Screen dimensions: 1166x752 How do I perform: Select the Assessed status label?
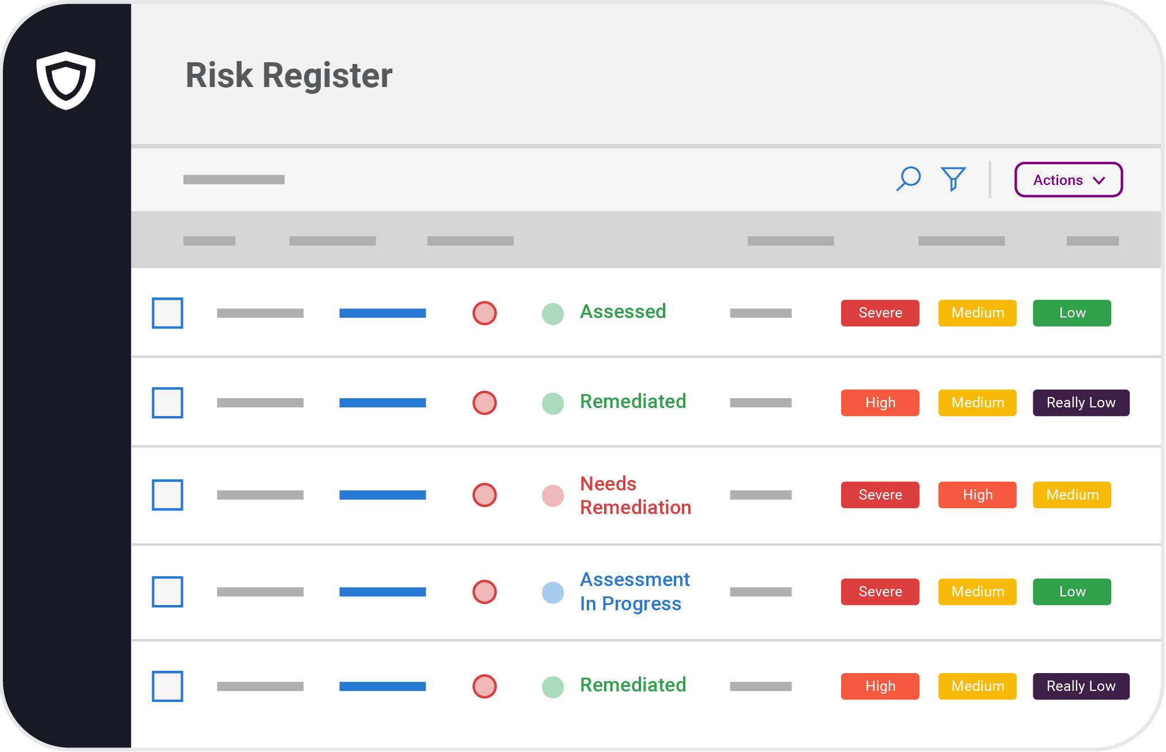tap(623, 312)
